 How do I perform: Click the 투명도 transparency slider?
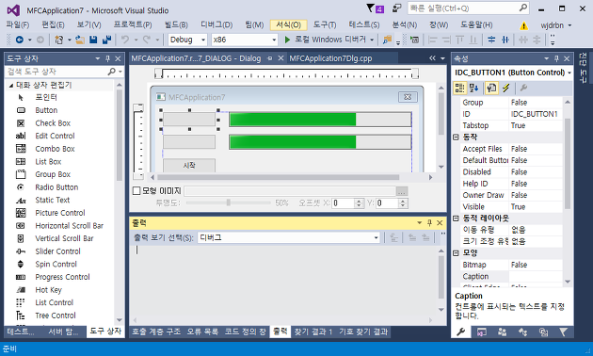228,202
